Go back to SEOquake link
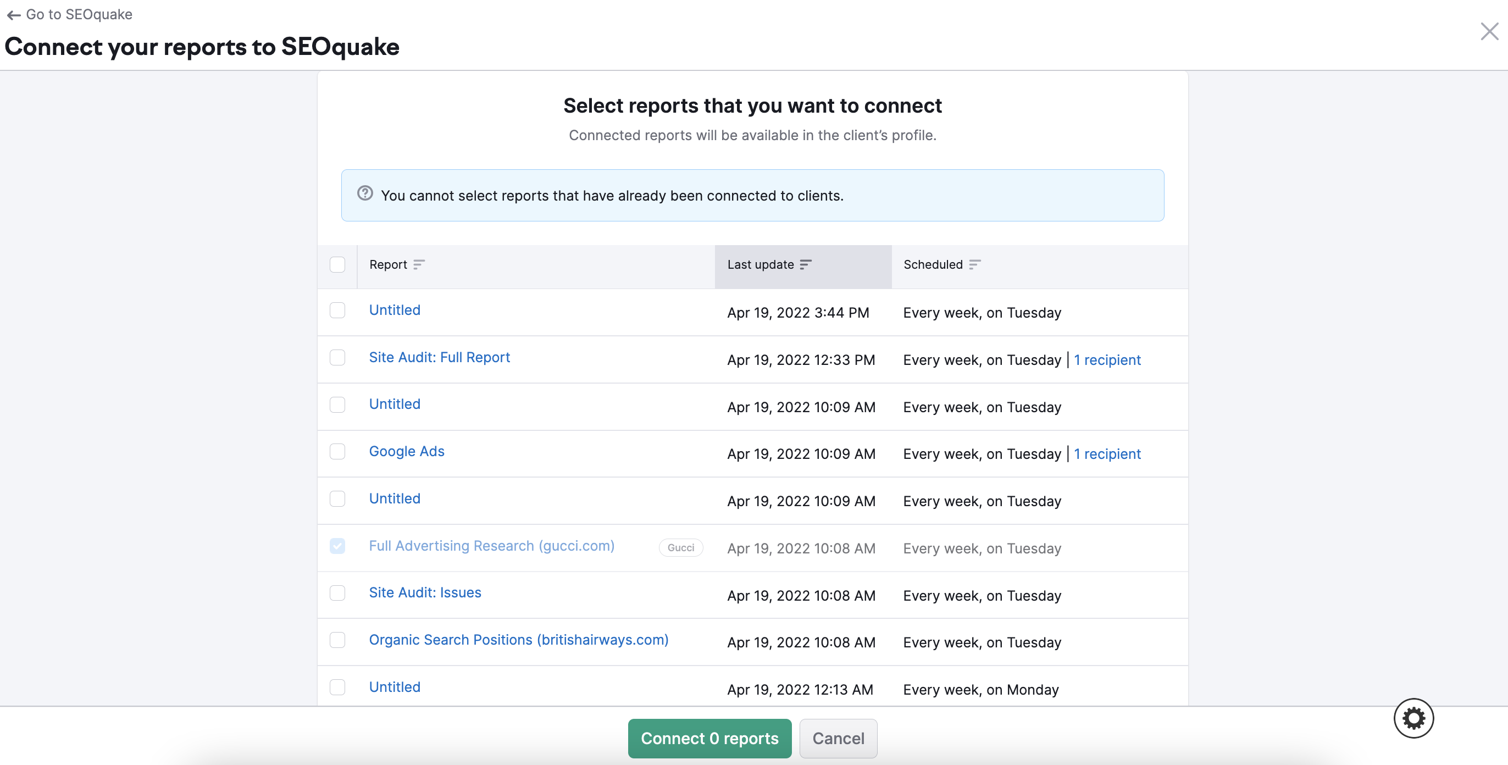Viewport: 1508px width, 765px height. click(70, 14)
